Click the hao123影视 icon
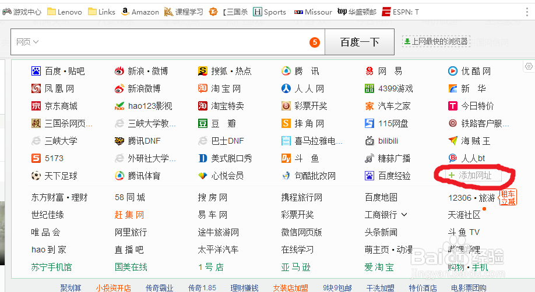Screen dimensions: 535x292 [x=119, y=106]
